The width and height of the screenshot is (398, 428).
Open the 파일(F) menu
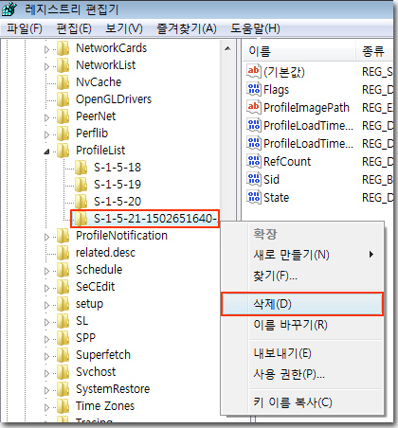[x=25, y=28]
